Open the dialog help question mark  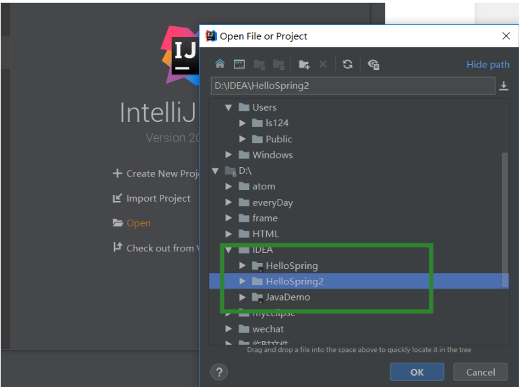coord(219,371)
